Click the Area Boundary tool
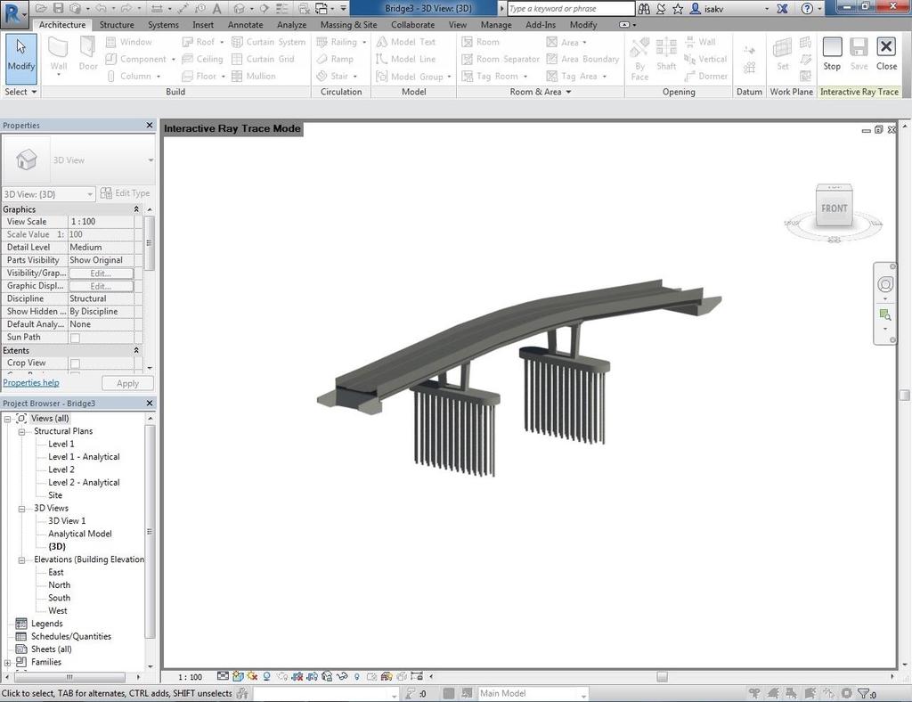Screen dimensions: 912x702 [x=582, y=59]
